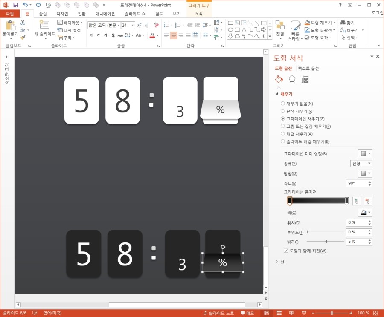Click the Paste clipboard icon
Image resolution: width=384 pixels, height=317 pixels.
[x=10, y=26]
